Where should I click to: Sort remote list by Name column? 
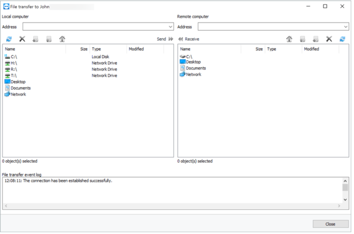pyautogui.click(x=210, y=49)
